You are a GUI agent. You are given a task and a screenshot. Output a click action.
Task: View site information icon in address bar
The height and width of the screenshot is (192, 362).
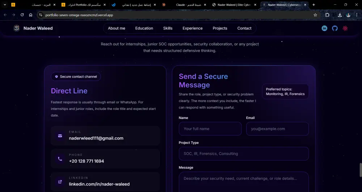click(41, 15)
